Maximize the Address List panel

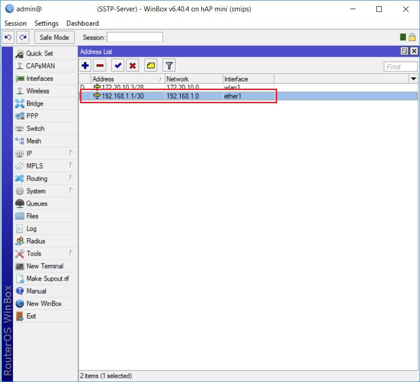[x=405, y=51]
